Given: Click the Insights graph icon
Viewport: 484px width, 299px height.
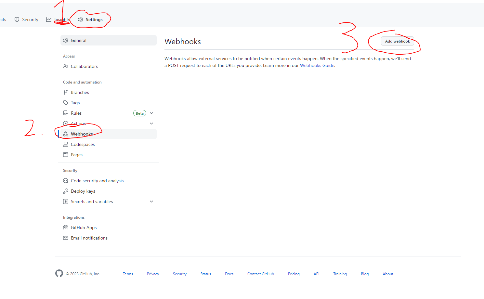Looking at the screenshot, I should [x=49, y=19].
